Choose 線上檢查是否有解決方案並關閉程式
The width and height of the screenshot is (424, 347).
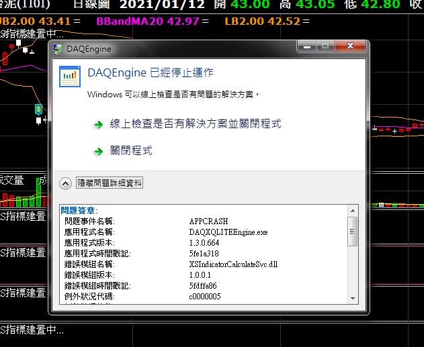[196, 123]
